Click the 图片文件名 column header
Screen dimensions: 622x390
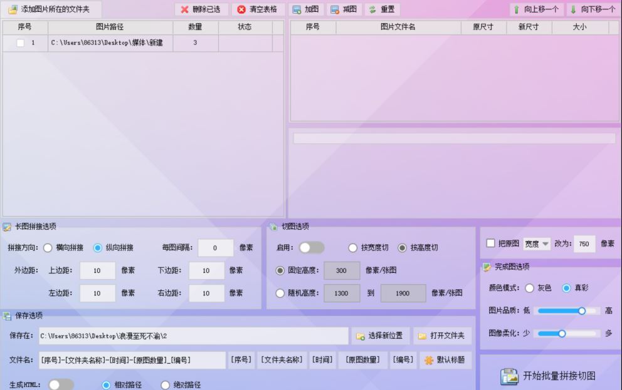click(x=398, y=28)
